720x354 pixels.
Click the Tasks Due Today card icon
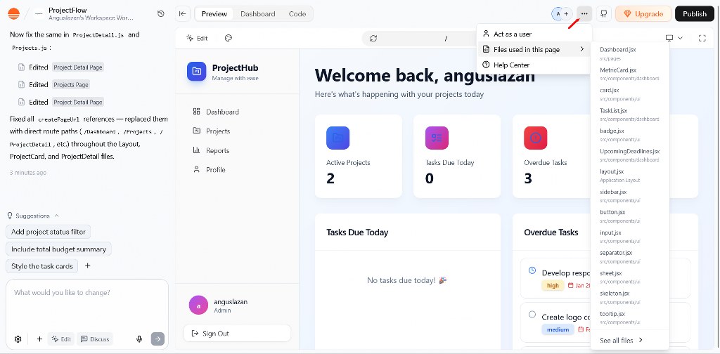pyautogui.click(x=437, y=138)
